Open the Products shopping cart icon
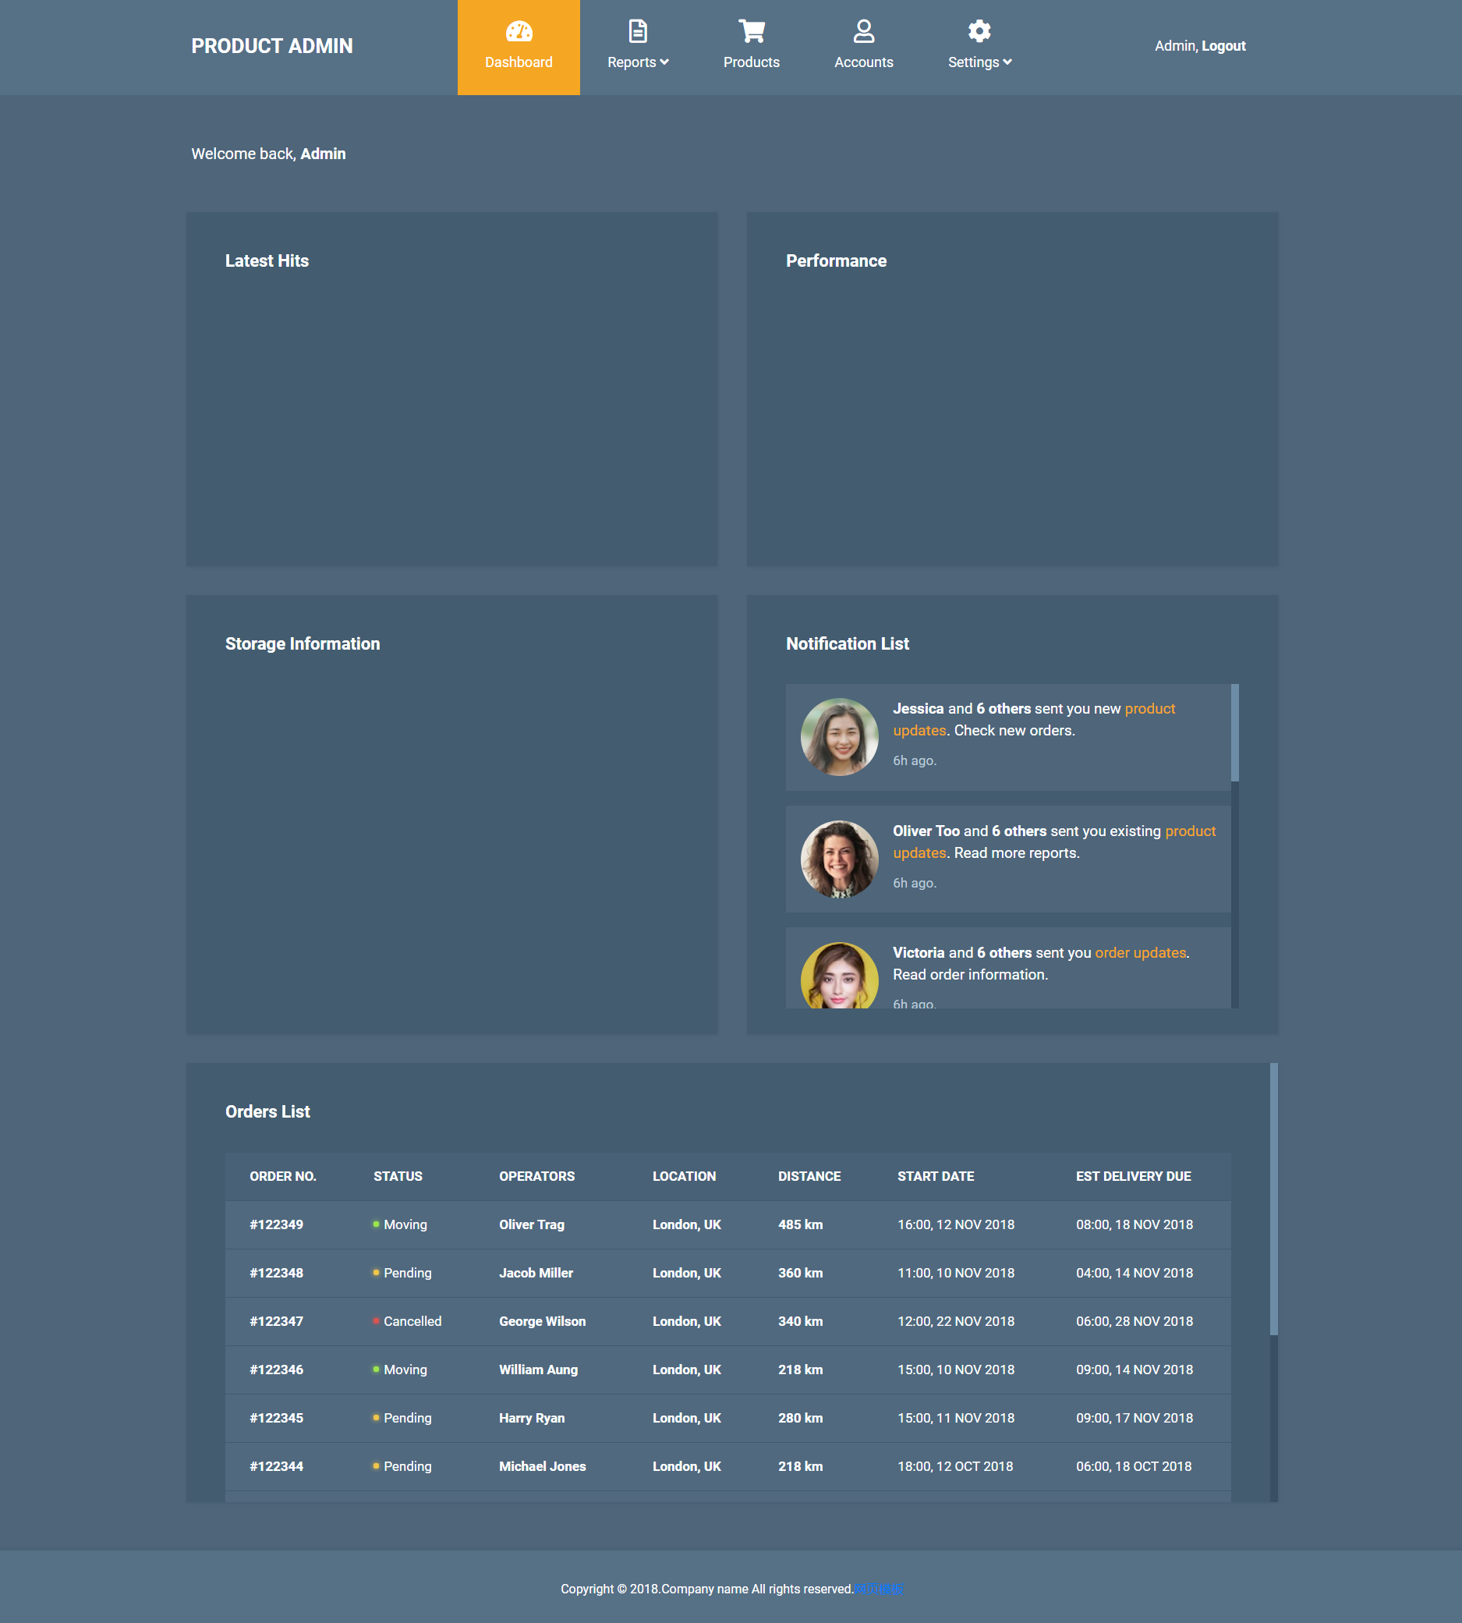The image size is (1462, 1623). click(x=751, y=31)
